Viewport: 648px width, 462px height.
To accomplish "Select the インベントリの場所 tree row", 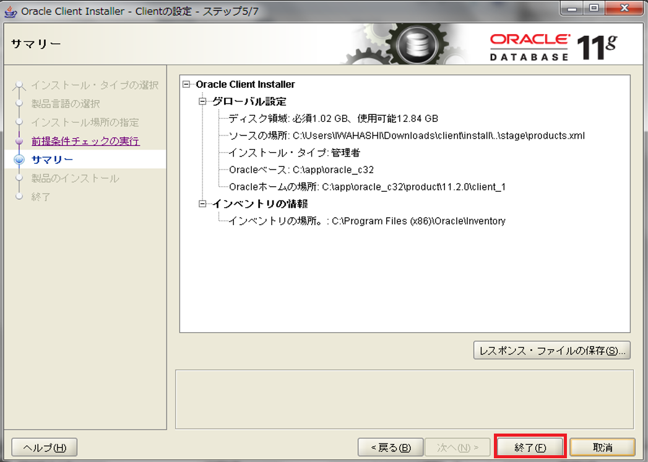I will pyautogui.click(x=367, y=221).
